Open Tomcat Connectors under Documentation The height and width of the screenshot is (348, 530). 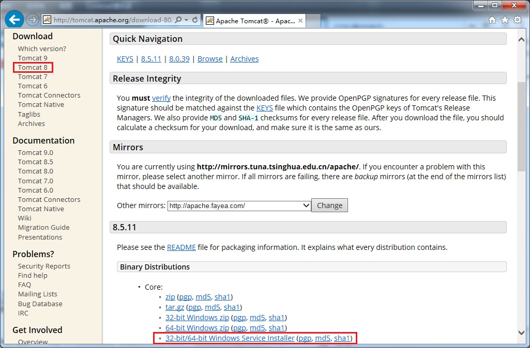click(49, 199)
